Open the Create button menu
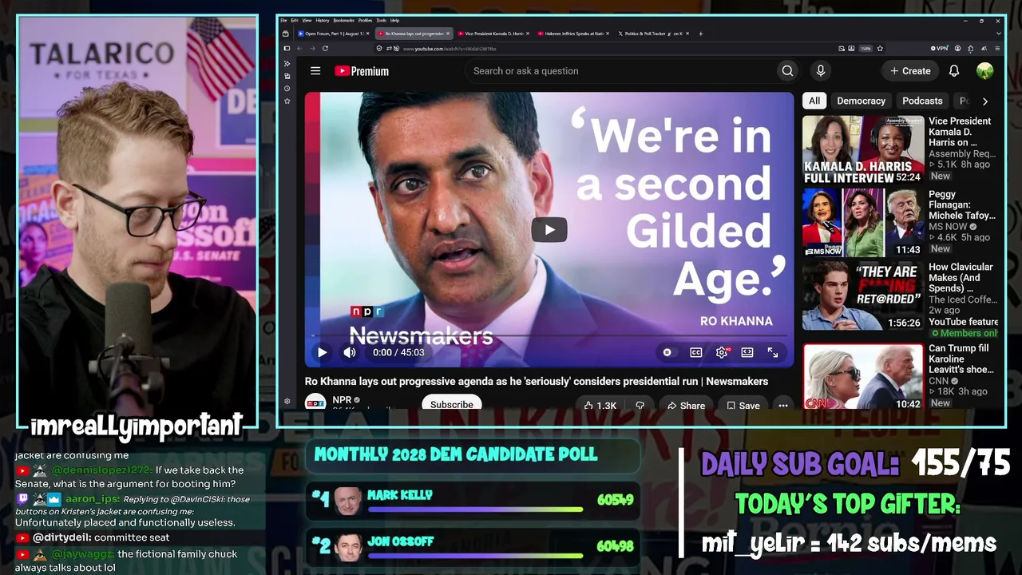1022x575 pixels. pyautogui.click(x=910, y=71)
